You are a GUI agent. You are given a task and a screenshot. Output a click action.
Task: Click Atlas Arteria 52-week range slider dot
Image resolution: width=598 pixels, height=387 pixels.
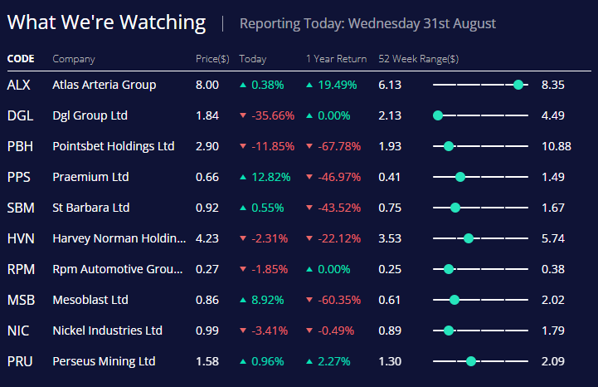[x=518, y=85]
